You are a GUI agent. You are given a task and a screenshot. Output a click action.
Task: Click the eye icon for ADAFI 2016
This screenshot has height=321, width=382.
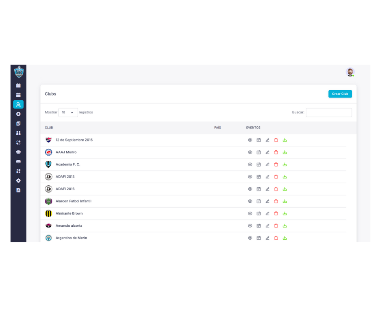click(250, 189)
